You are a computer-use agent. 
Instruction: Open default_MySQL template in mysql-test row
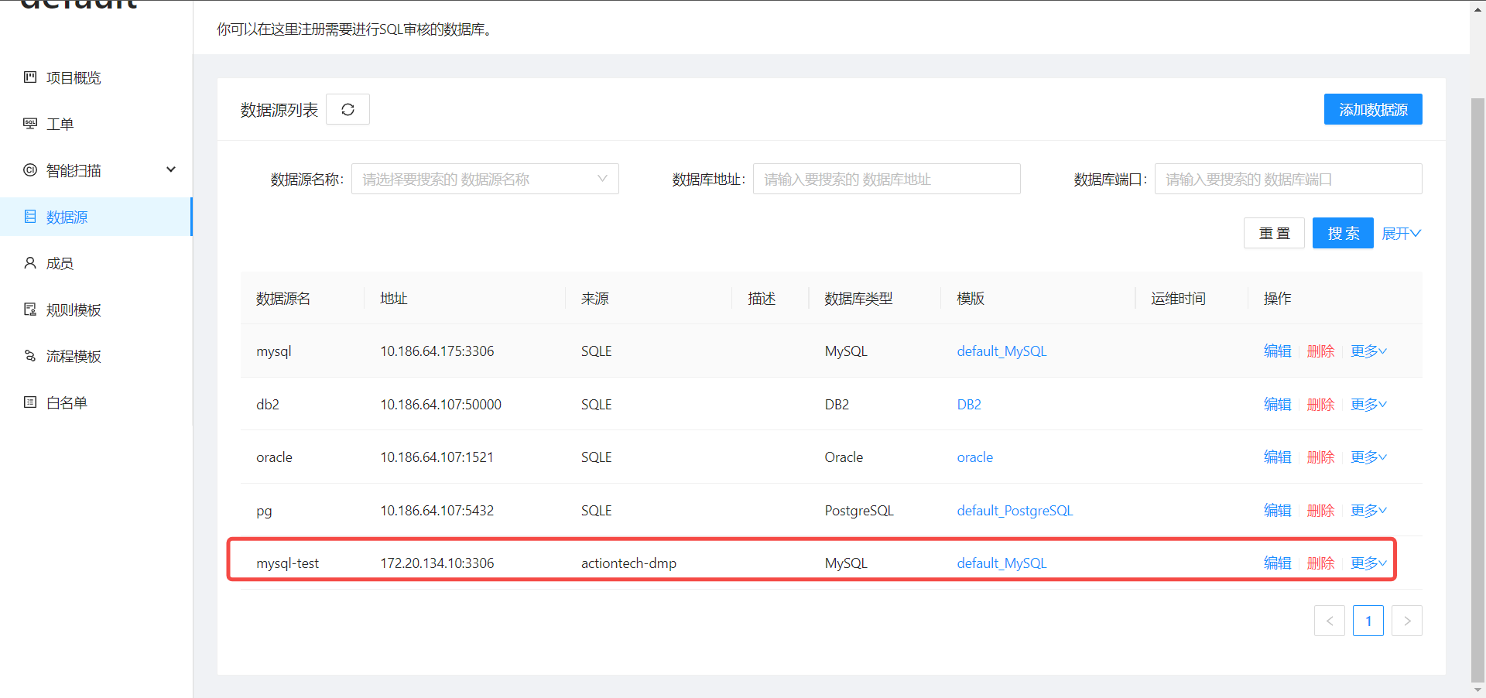(1002, 563)
